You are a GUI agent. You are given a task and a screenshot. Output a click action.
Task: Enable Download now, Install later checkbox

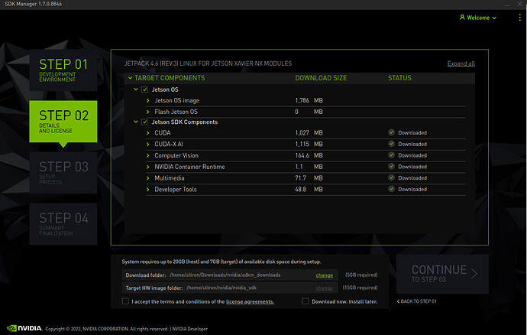306,301
